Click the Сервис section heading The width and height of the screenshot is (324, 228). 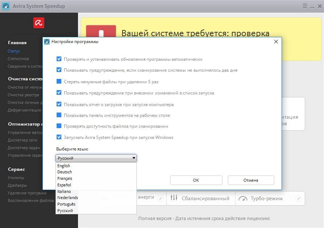pos(17,169)
